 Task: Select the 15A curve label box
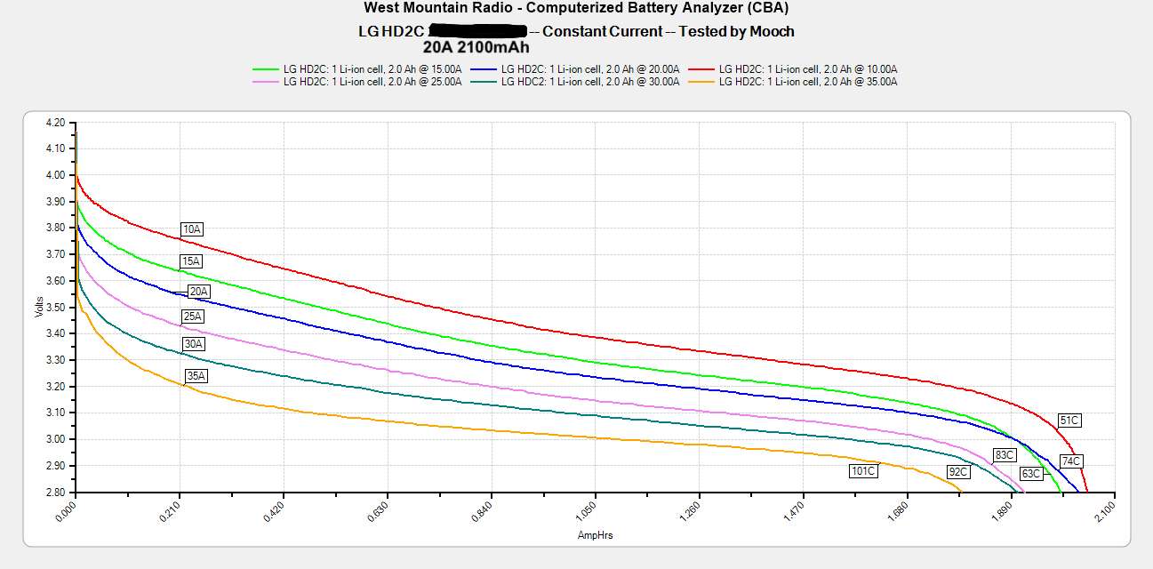(x=191, y=261)
